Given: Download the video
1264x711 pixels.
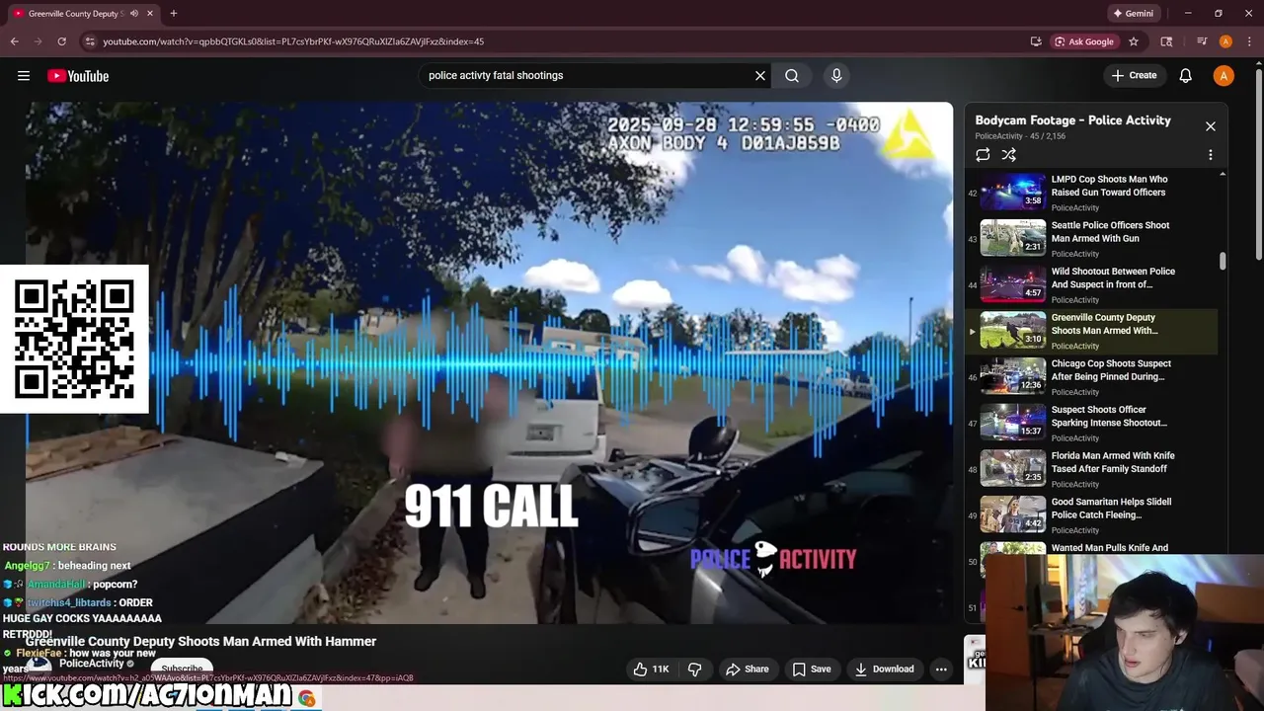Looking at the screenshot, I should pos(885,670).
